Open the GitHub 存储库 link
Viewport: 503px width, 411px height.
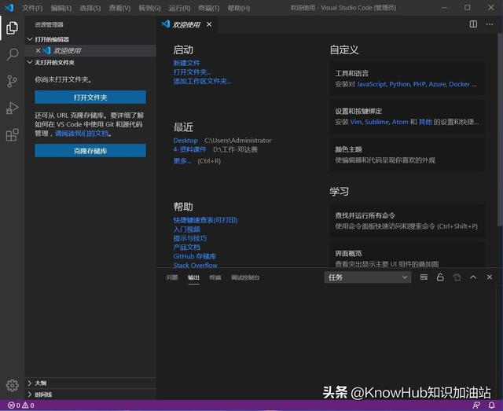[x=194, y=256]
